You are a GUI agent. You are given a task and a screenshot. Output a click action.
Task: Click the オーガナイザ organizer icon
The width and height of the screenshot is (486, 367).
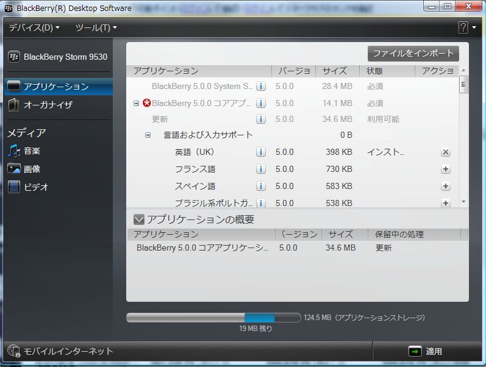(13, 105)
